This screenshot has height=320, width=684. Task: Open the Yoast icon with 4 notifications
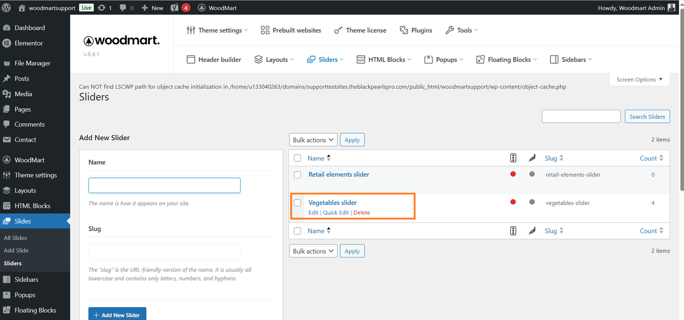coord(180,7)
